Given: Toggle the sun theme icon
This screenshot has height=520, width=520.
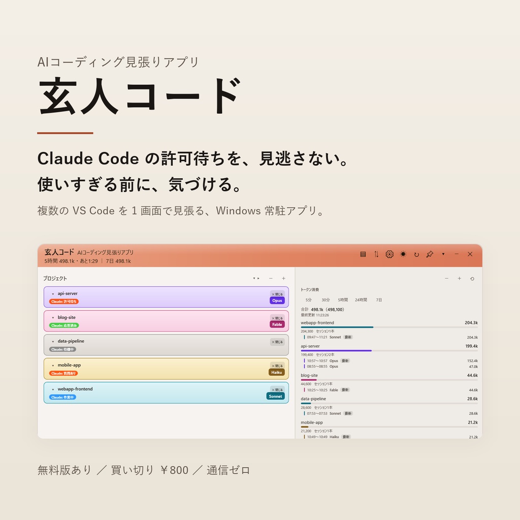Looking at the screenshot, I should click(403, 254).
